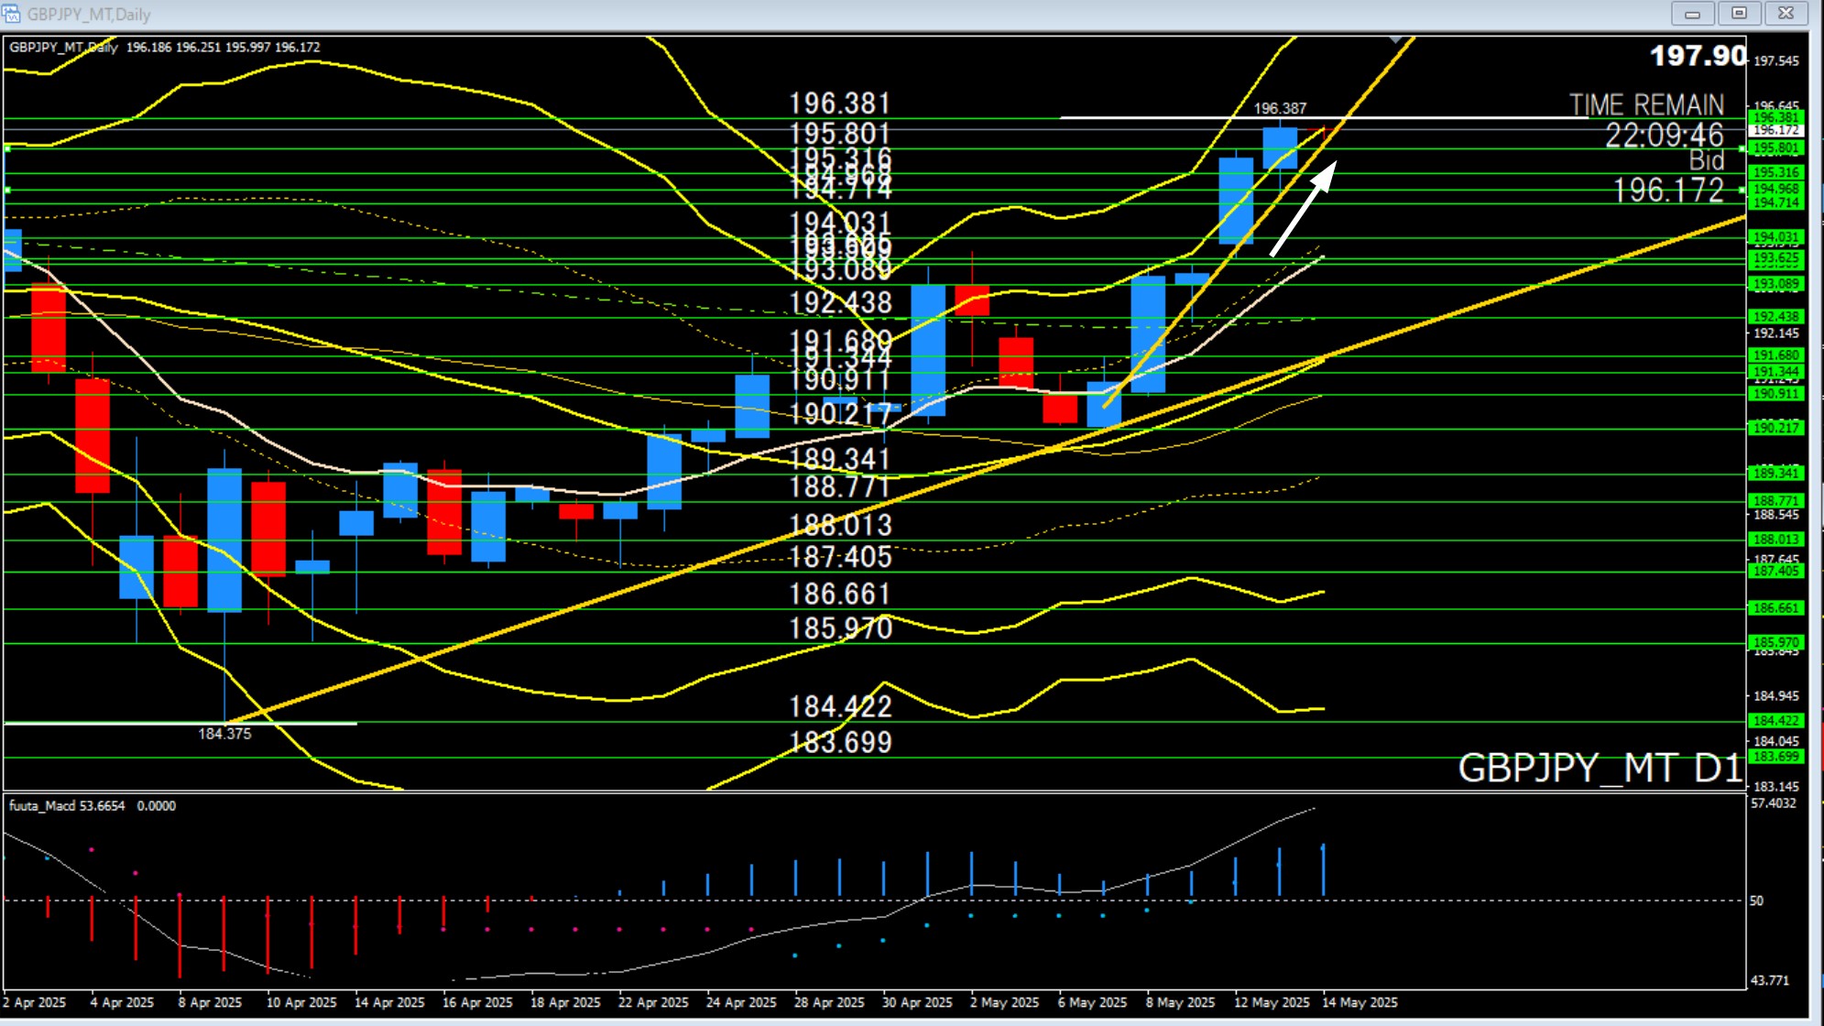Screen dimensions: 1824x1026
Task: Click the 183.699 level label in chart
Action: pos(840,742)
